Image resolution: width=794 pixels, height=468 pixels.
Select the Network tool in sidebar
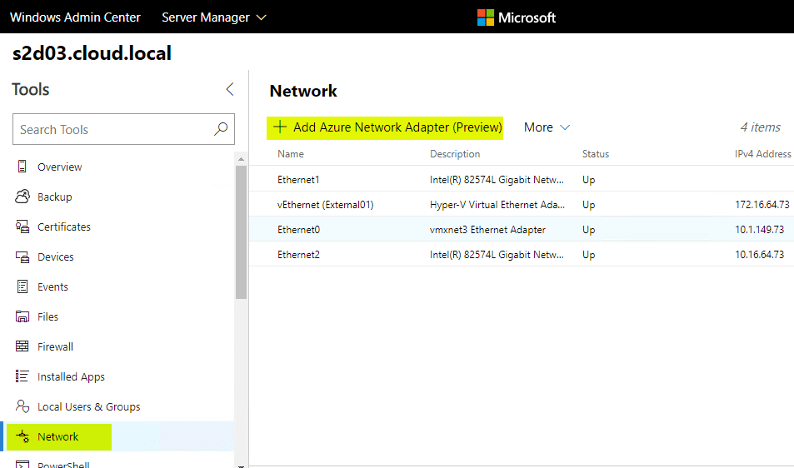click(58, 436)
